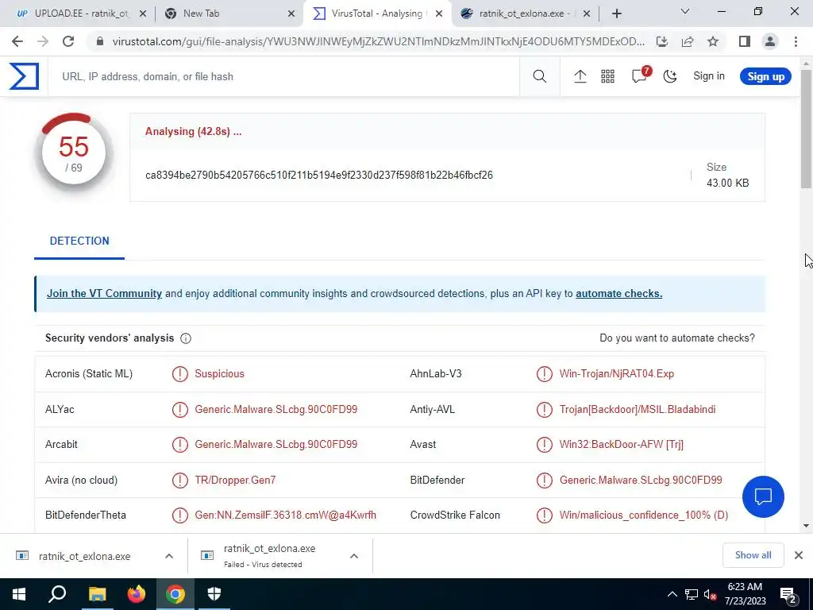This screenshot has width=813, height=610.
Task: Click the browser back arrow
Action: tap(17, 41)
